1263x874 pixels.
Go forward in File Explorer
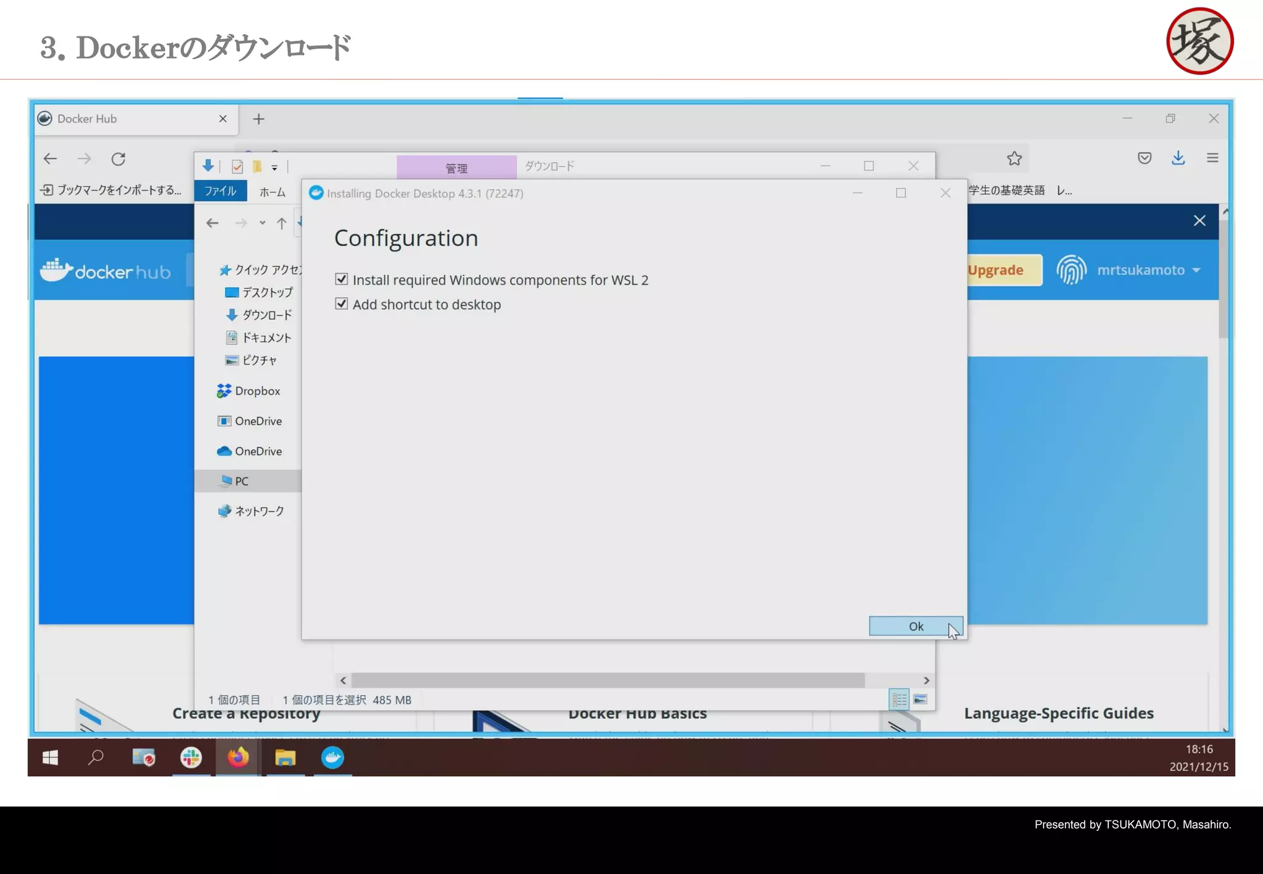click(241, 223)
